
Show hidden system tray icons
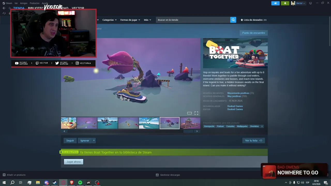coord(286,183)
